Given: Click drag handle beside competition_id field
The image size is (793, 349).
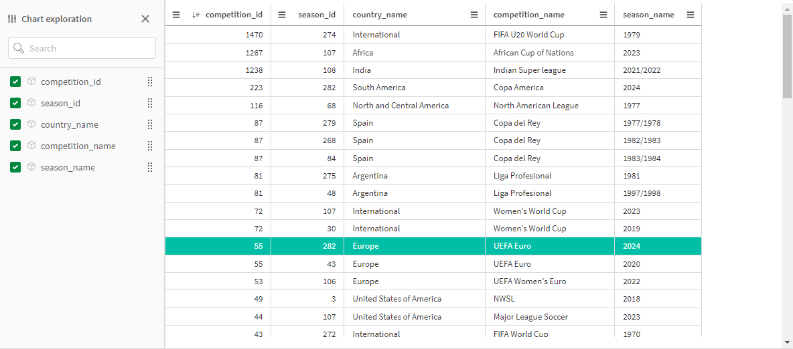Looking at the screenshot, I should [150, 82].
